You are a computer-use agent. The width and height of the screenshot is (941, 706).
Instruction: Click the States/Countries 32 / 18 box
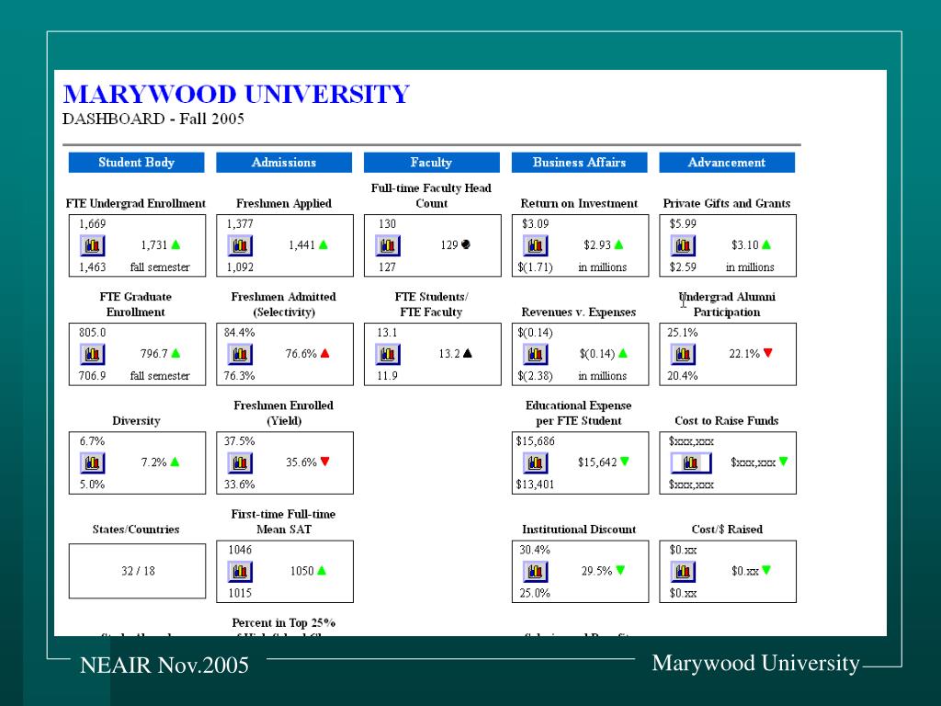coord(138,571)
